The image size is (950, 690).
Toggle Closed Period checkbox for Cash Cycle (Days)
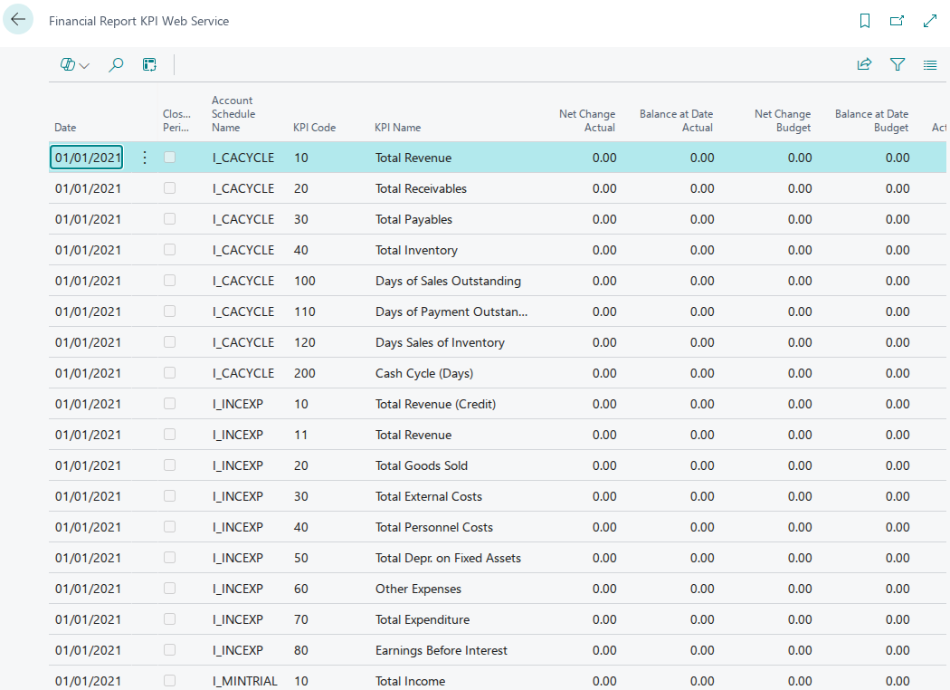pos(170,373)
